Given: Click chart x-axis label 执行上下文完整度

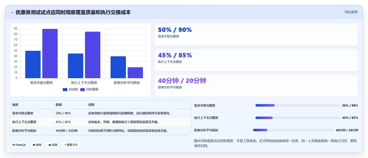Looking at the screenshot, I should click(x=84, y=83).
